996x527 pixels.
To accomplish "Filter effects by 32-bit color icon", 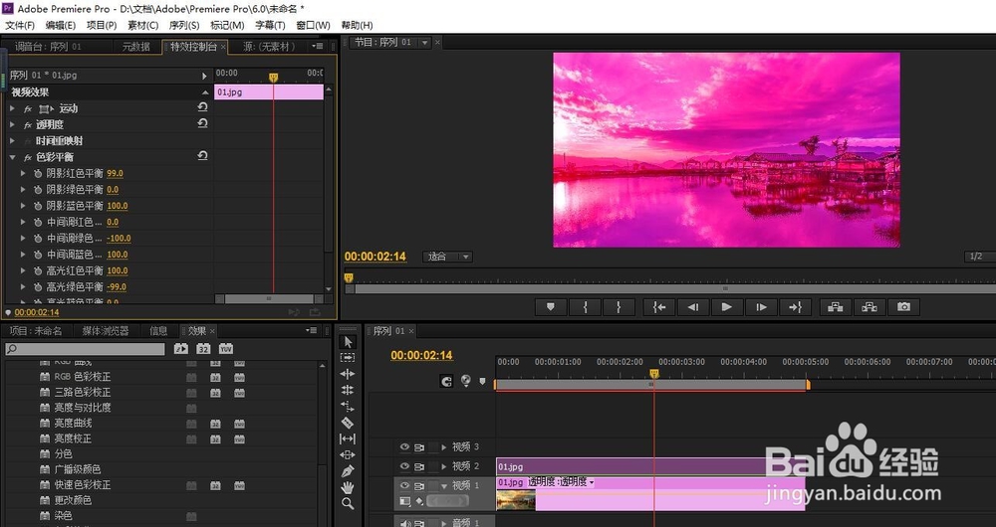I will click(x=203, y=348).
